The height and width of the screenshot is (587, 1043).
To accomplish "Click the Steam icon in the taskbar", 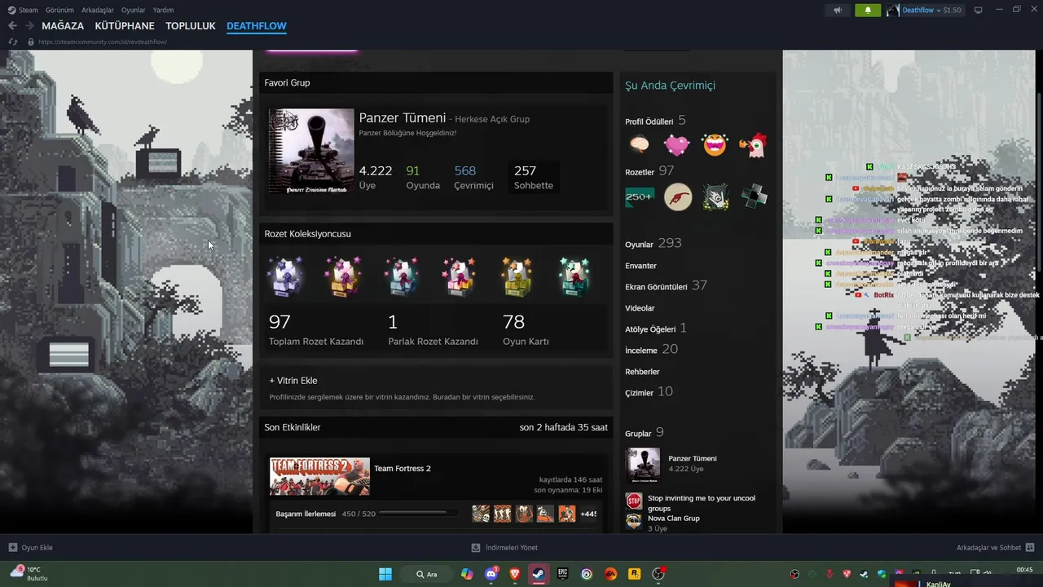I will [539, 574].
